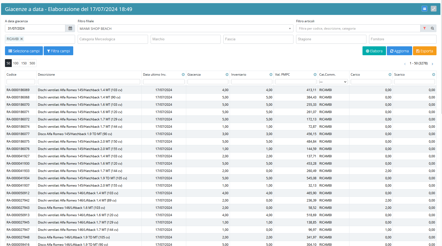442x246 pixels.
Task: Click the blue Aggiorna button
Action: 399,51
